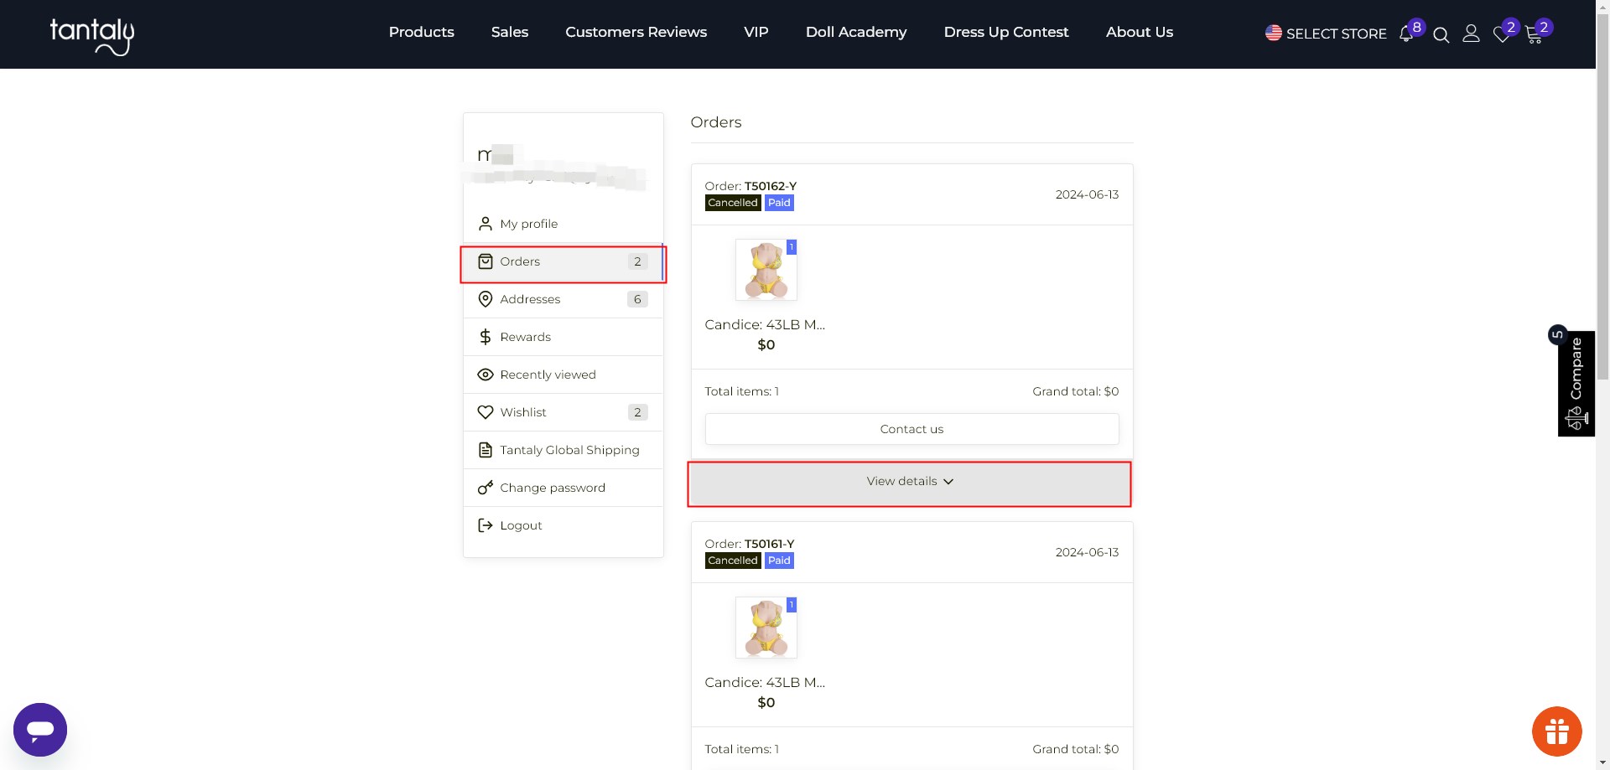Open Customers Reviews page
This screenshot has height=770, width=1610.
pos(636,32)
